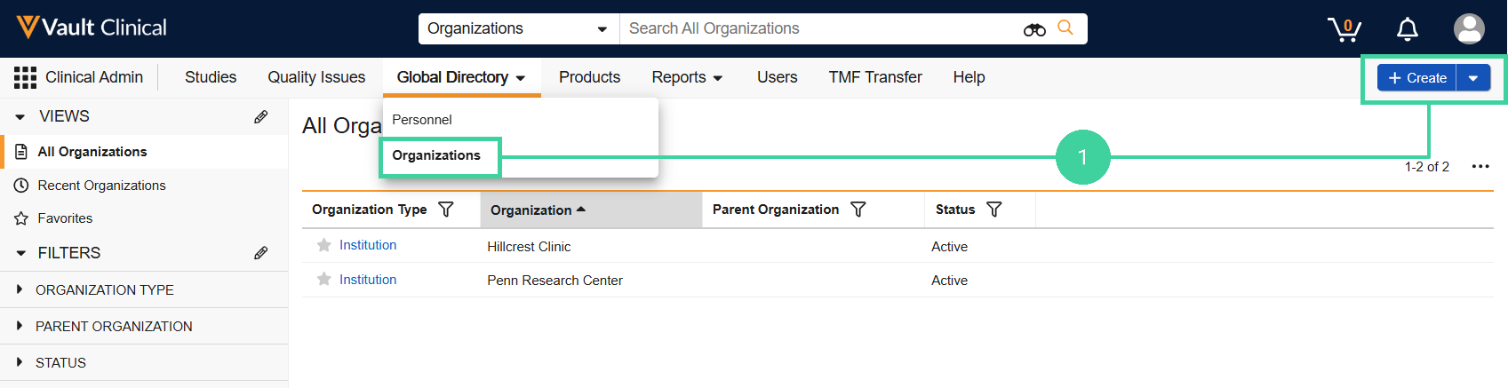Screen dimensions: 1508x388
Task: Click the Vault Clinical logo
Action: pyautogui.click(x=92, y=28)
